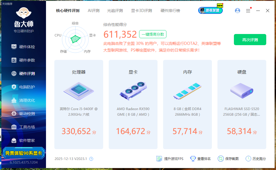Open the 显卡3D评测 tab
The width and height of the screenshot is (276, 170).
pos(141,11)
